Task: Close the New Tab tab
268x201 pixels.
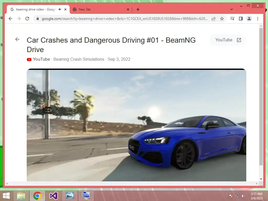Action: [128, 9]
